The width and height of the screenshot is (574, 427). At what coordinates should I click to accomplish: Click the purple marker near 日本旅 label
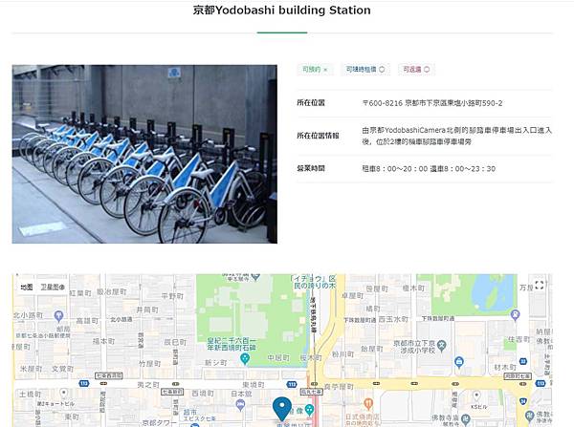tap(240, 405)
